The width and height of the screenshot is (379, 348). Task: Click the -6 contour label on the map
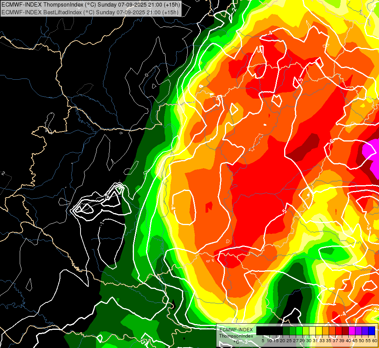coord(331,141)
